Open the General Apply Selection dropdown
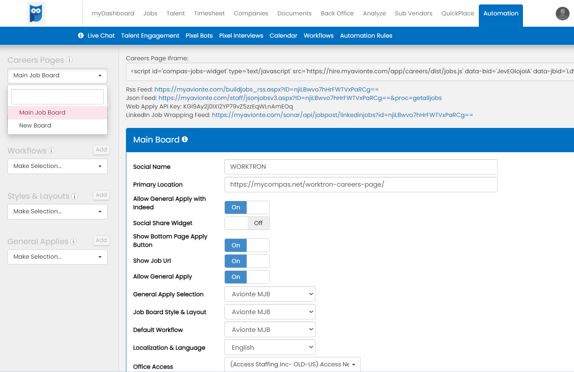574x372 pixels. (270, 294)
